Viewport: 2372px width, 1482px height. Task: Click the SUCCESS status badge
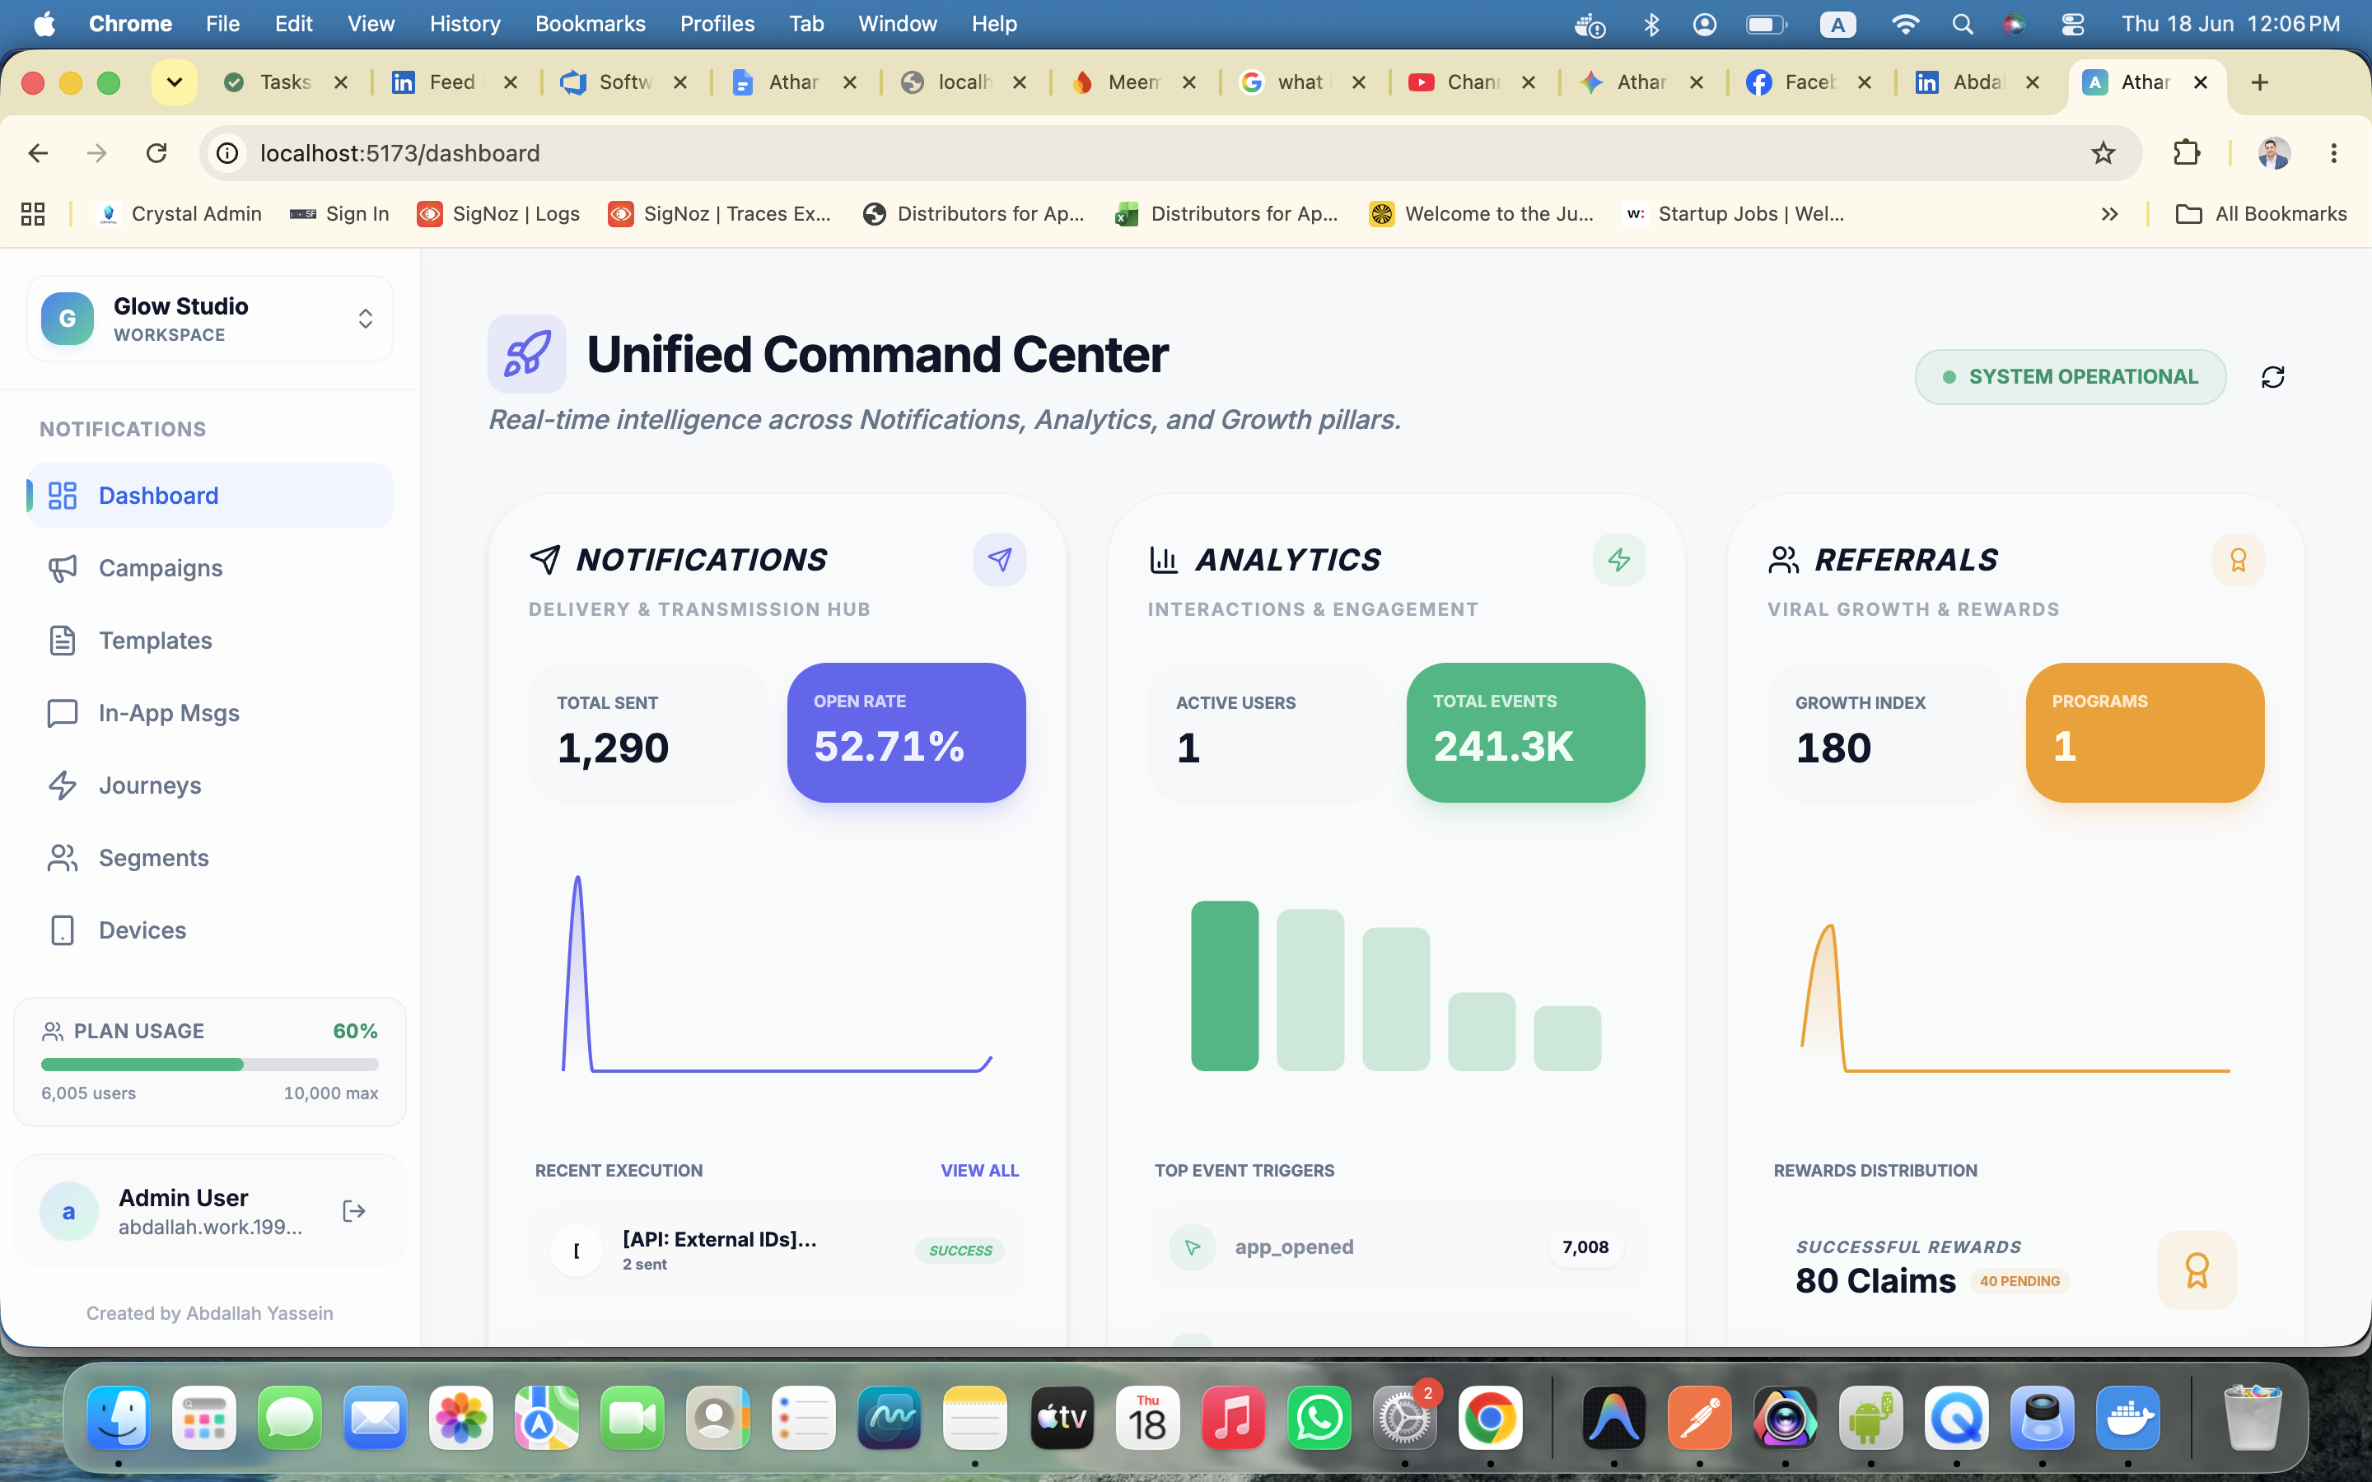[960, 1251]
